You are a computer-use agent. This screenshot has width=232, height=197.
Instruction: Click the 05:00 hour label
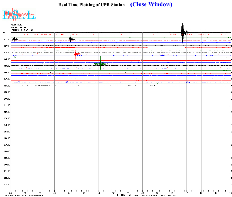pos(7,66)
